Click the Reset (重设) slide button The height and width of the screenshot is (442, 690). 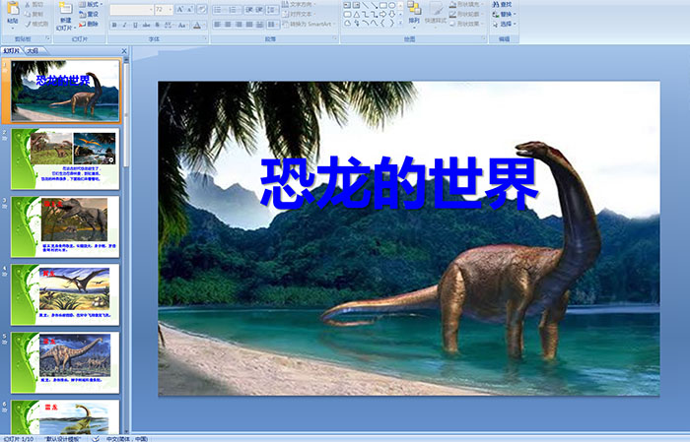(89, 14)
